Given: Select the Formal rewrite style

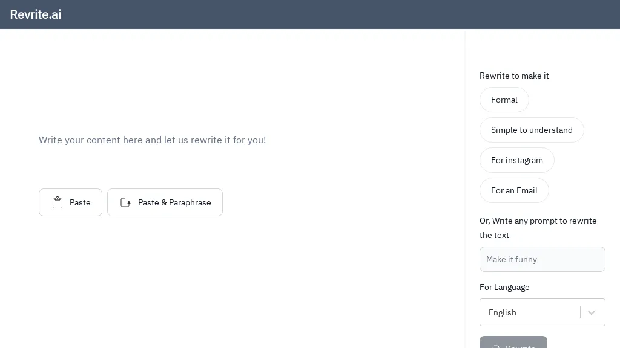Looking at the screenshot, I should (x=504, y=100).
